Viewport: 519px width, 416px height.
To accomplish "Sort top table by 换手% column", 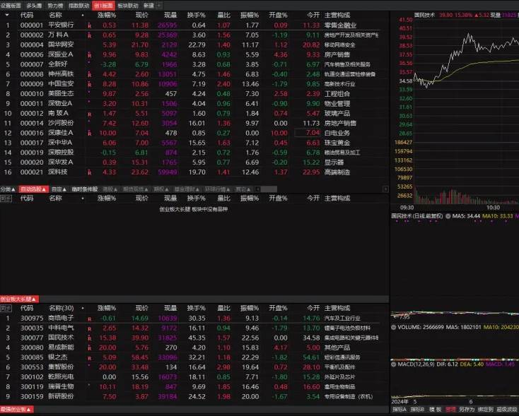I will coord(196,16).
